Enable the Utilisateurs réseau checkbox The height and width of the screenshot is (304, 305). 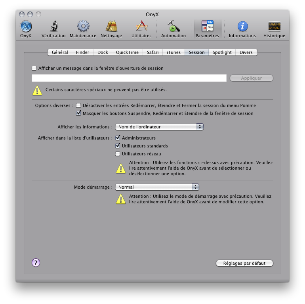pyautogui.click(x=118, y=154)
